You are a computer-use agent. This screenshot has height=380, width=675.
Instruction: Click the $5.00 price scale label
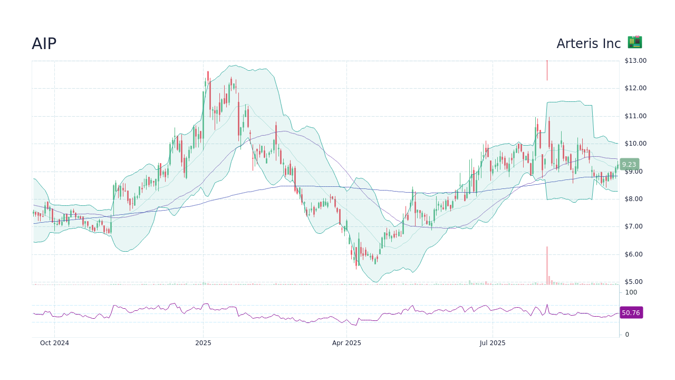tap(633, 282)
